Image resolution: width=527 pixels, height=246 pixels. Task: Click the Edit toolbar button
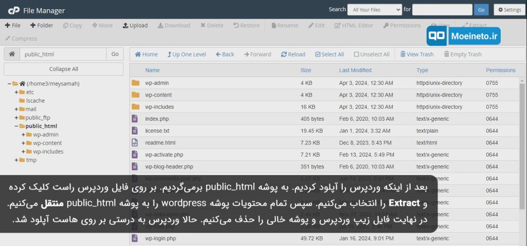[317, 26]
